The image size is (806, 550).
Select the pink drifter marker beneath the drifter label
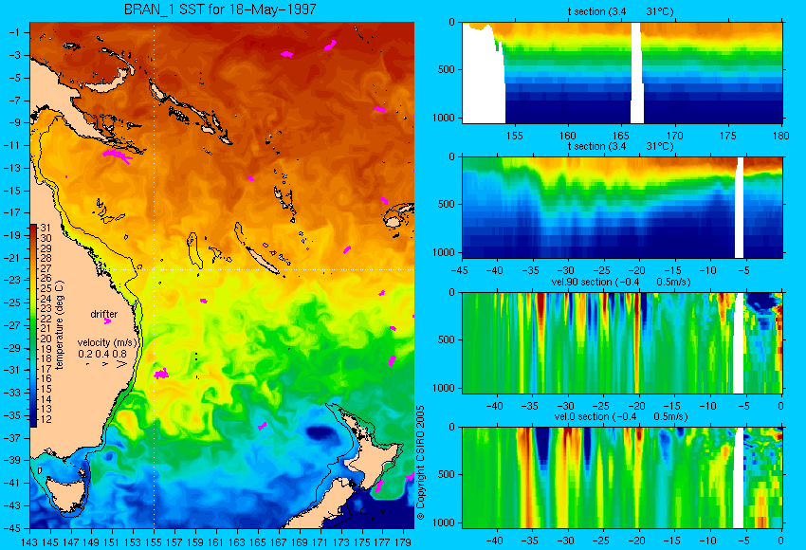[107, 321]
